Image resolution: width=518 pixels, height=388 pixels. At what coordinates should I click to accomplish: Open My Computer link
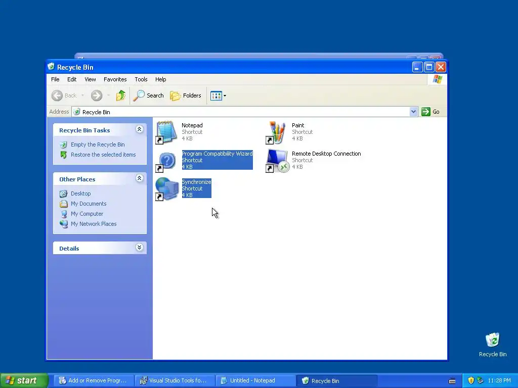point(87,214)
